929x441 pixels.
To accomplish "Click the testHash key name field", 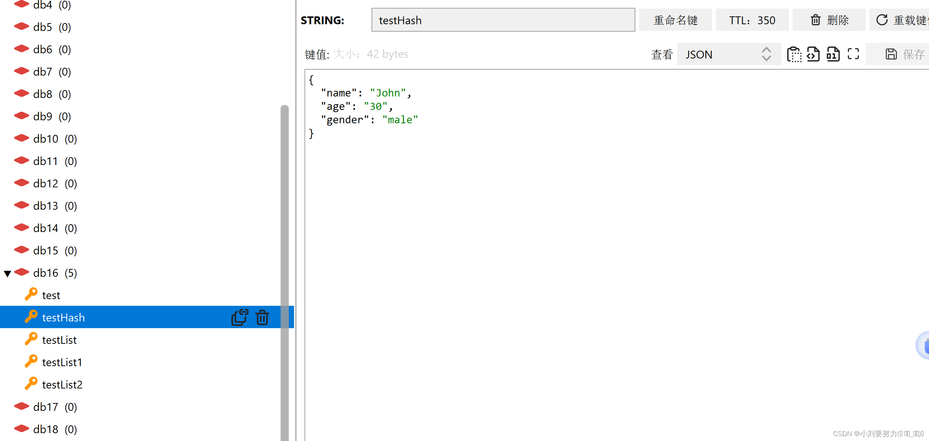I will [503, 20].
